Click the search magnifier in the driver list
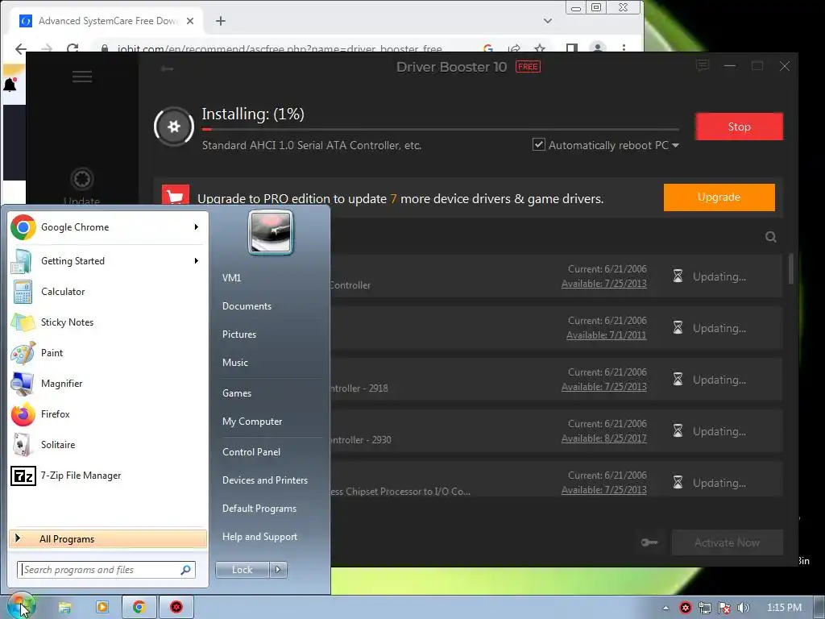 771,237
